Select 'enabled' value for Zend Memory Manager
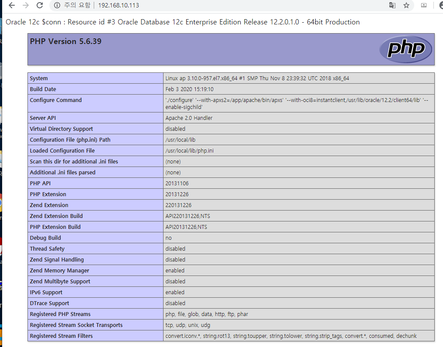The image size is (443, 347). click(x=175, y=271)
